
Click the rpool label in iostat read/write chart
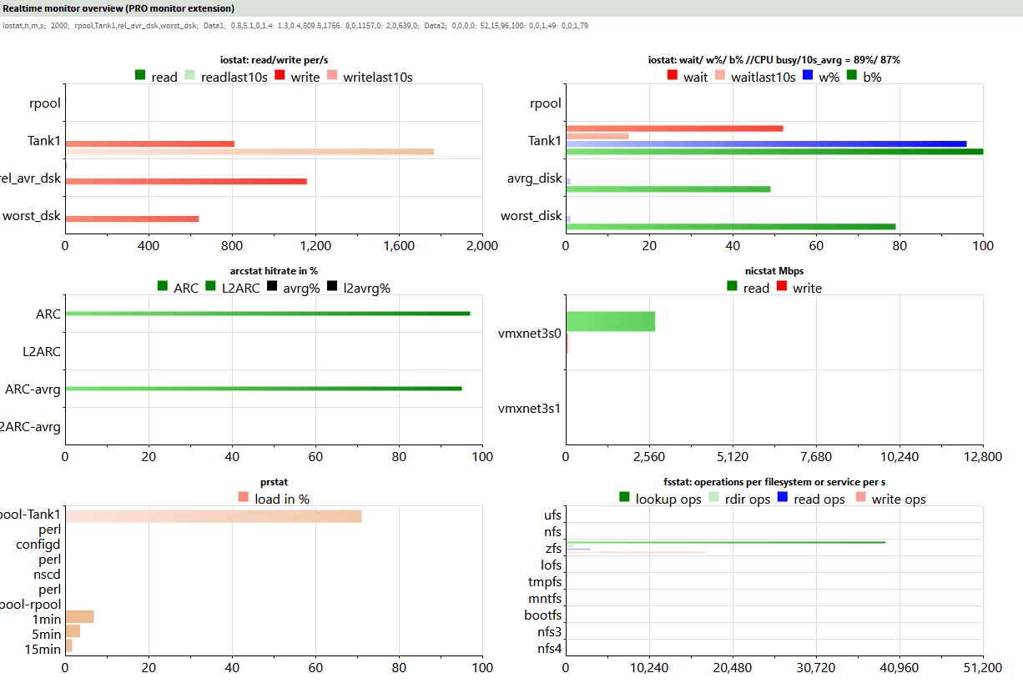(44, 103)
